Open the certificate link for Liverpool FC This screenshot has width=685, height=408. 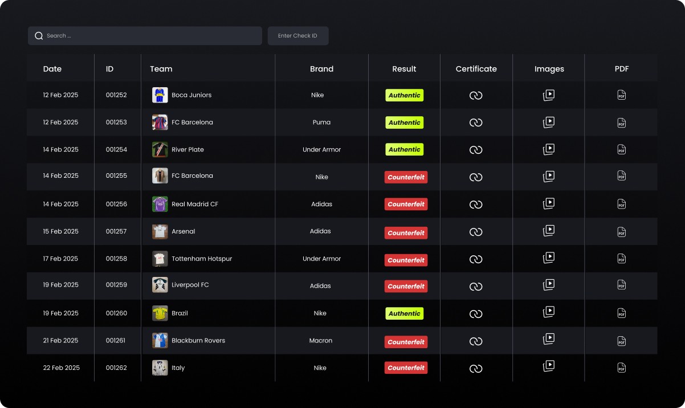tap(476, 285)
